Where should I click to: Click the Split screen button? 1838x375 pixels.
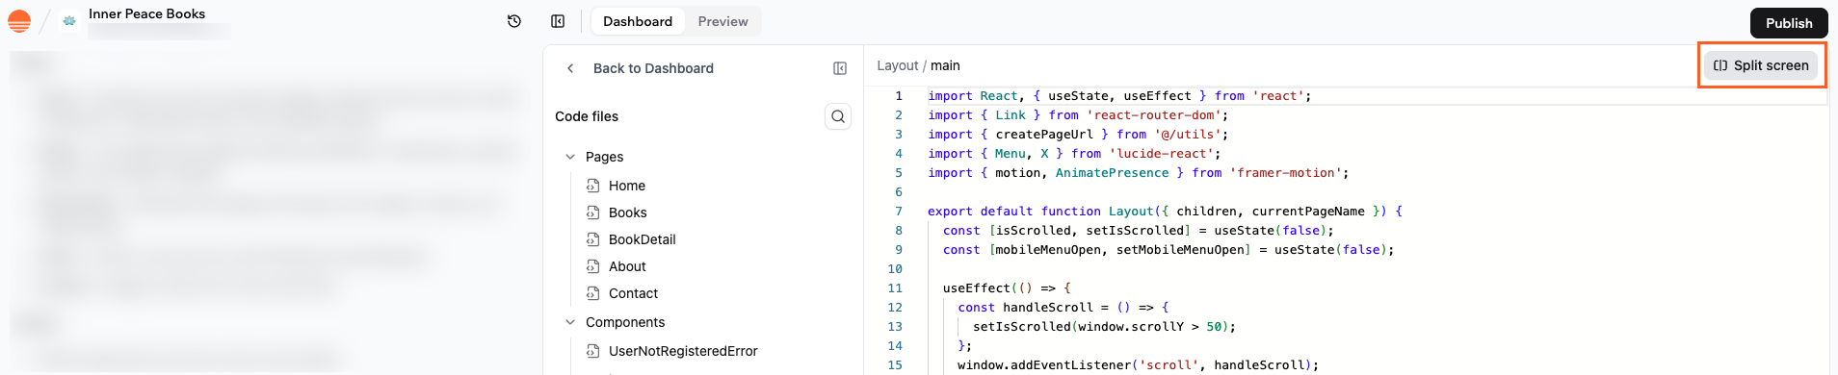[1761, 65]
